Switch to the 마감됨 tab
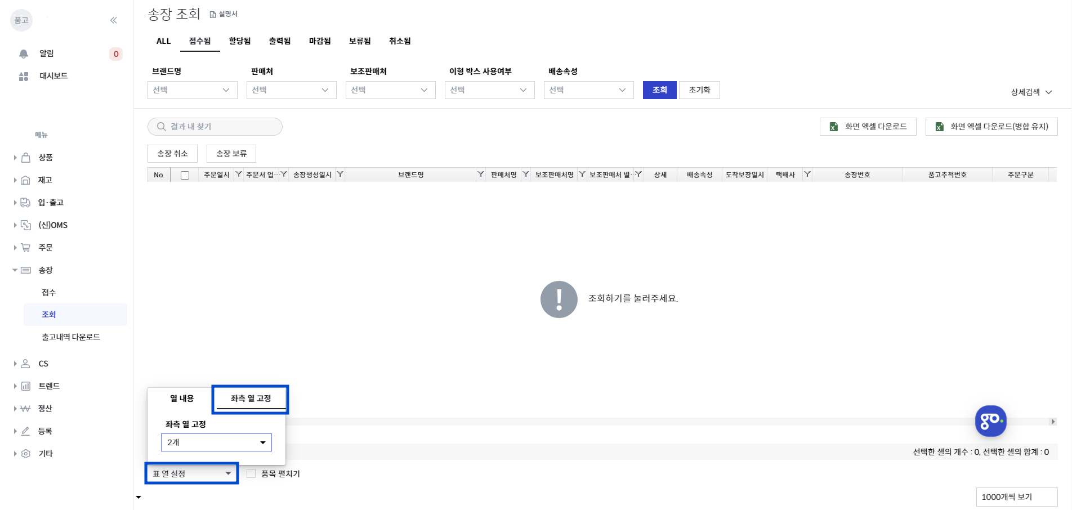Viewport: 1072px width, 510px height. [320, 41]
